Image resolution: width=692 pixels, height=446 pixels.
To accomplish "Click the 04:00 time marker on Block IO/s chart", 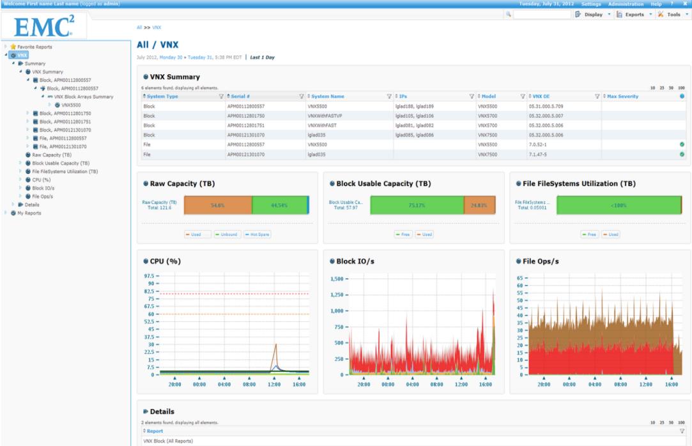I will point(412,378).
